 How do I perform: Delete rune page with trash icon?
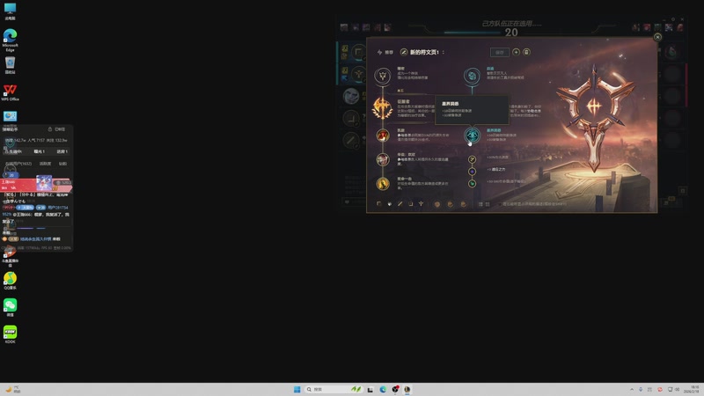(526, 52)
